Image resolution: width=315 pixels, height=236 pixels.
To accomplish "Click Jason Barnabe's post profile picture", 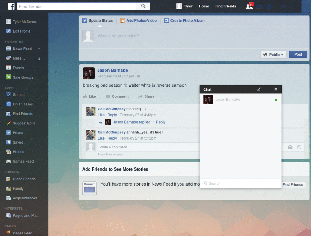I will (89, 73).
